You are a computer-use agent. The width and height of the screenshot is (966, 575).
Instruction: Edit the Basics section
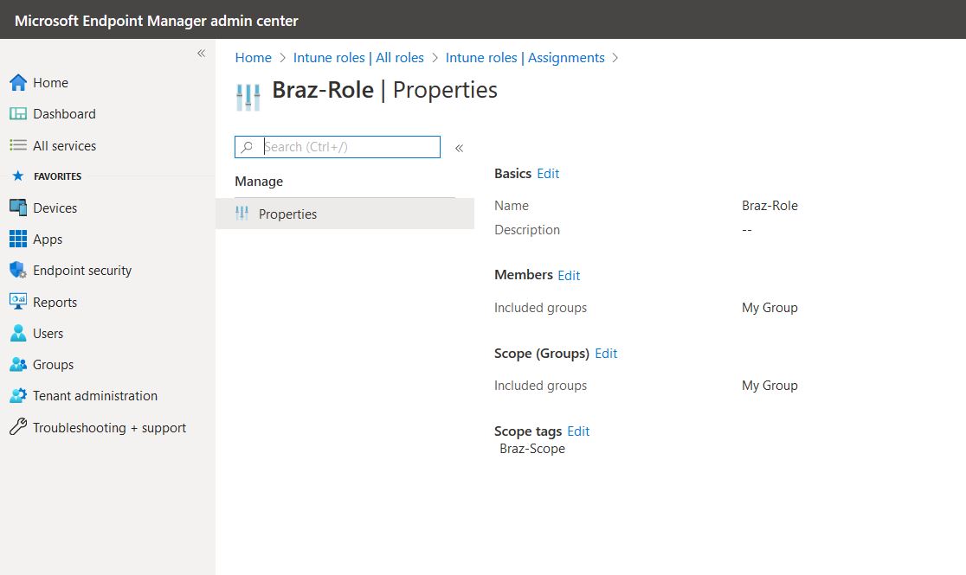pos(548,173)
